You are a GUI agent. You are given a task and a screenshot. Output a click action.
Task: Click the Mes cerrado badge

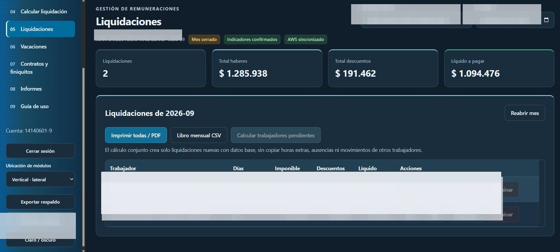coord(204,40)
